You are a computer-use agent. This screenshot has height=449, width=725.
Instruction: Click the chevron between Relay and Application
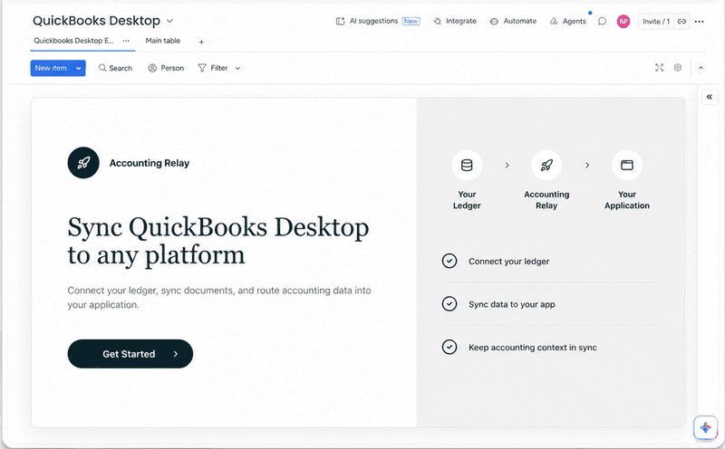(587, 165)
